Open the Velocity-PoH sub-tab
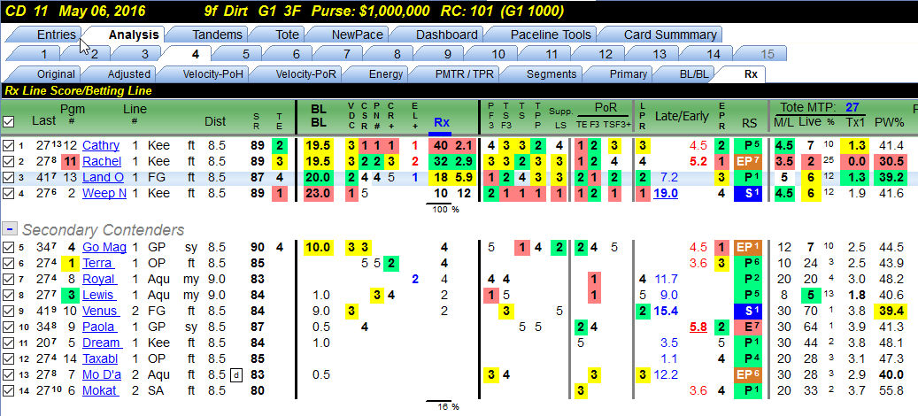Viewport: 918px width, 416px height. (x=212, y=74)
